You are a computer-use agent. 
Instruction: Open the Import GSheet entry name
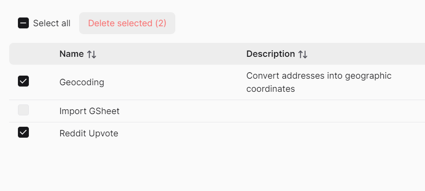pos(90,111)
